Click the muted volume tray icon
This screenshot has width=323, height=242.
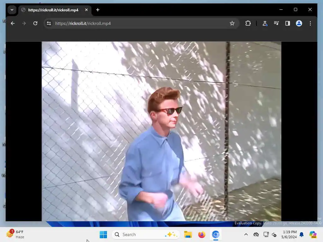point(274,234)
